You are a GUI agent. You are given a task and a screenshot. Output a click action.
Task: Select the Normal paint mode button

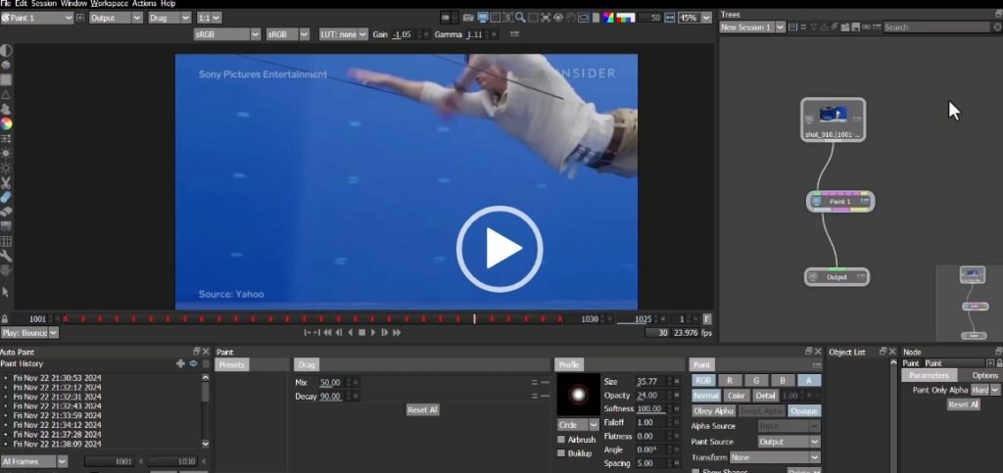(706, 396)
